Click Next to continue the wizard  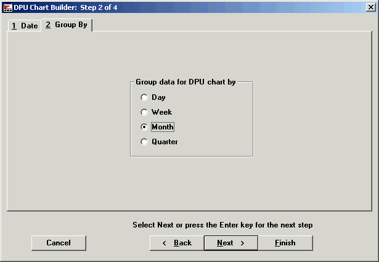coord(230,243)
